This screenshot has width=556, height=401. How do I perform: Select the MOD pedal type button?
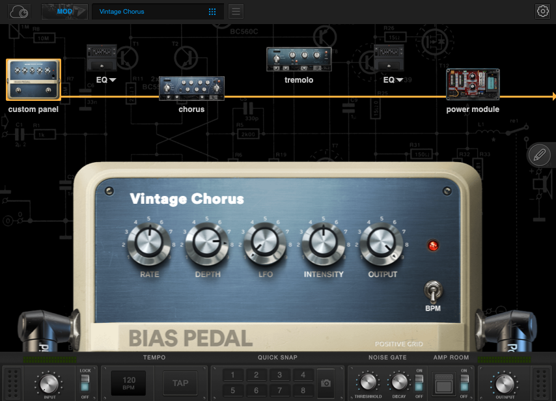click(64, 12)
